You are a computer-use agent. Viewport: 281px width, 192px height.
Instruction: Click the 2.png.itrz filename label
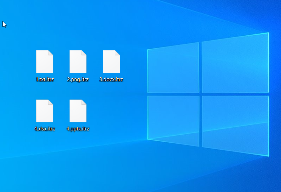[x=78, y=79]
